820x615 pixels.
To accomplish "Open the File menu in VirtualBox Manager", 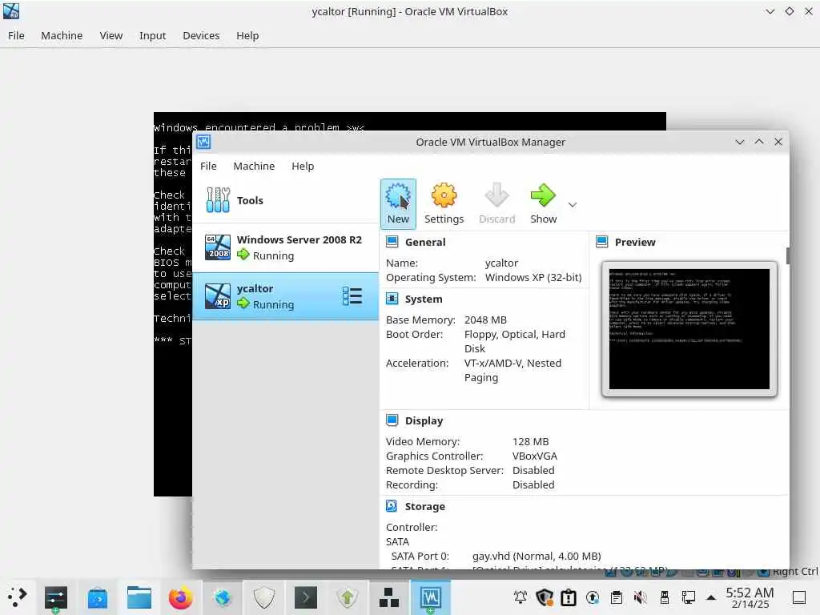I will click(208, 166).
